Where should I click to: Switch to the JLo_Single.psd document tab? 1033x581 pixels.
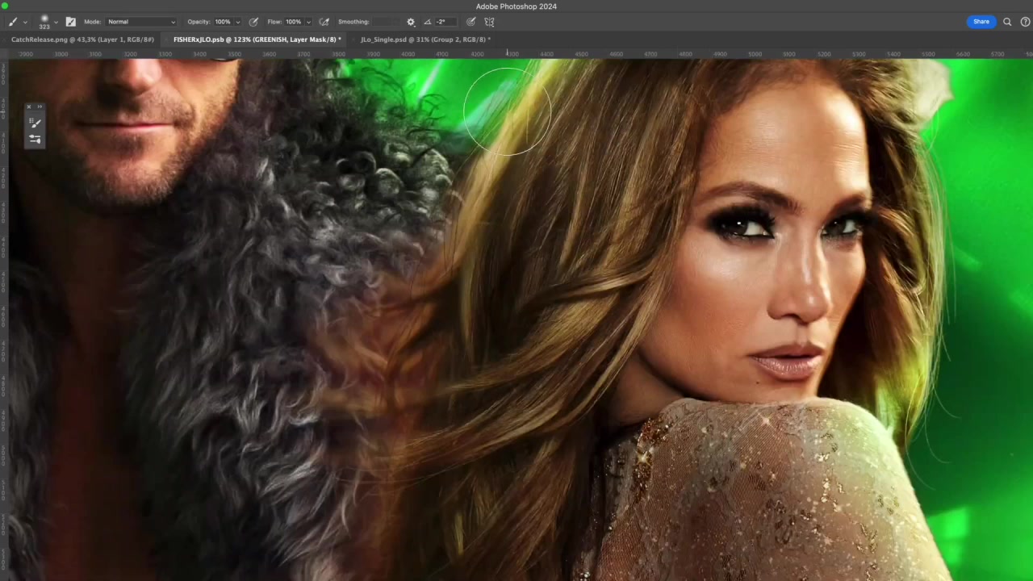coord(425,40)
